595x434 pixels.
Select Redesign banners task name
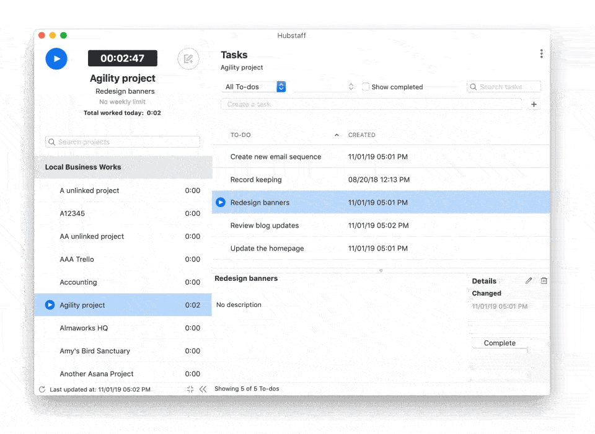(260, 202)
